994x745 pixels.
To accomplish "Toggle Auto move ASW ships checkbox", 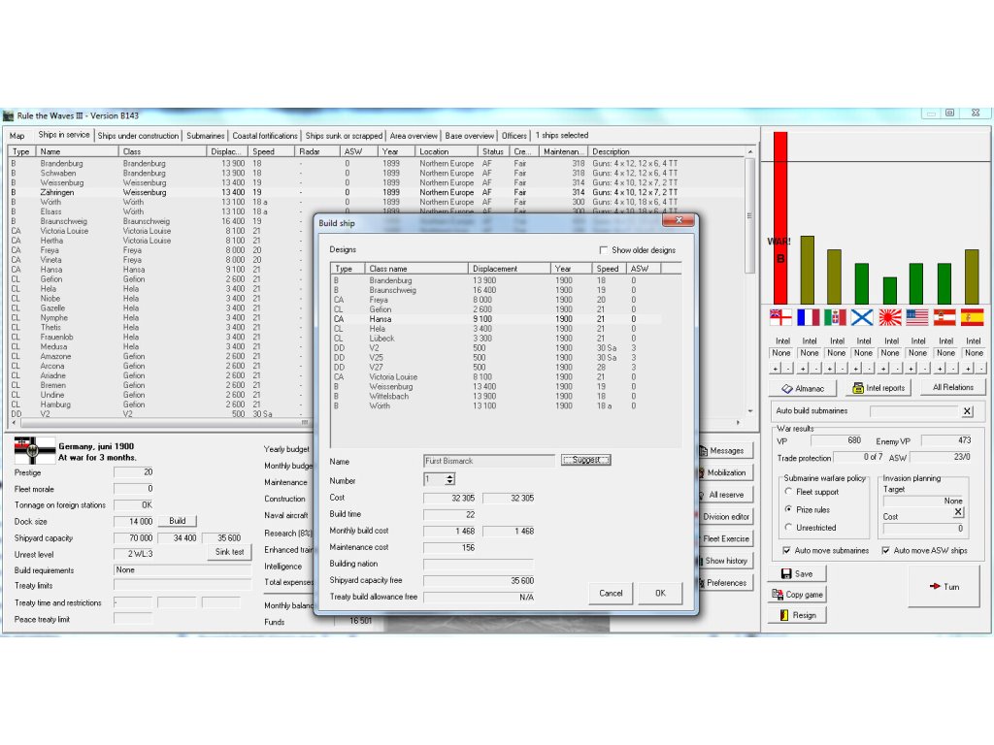I will coord(886,551).
